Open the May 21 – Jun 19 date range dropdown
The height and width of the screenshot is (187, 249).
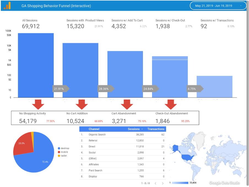[218, 6]
